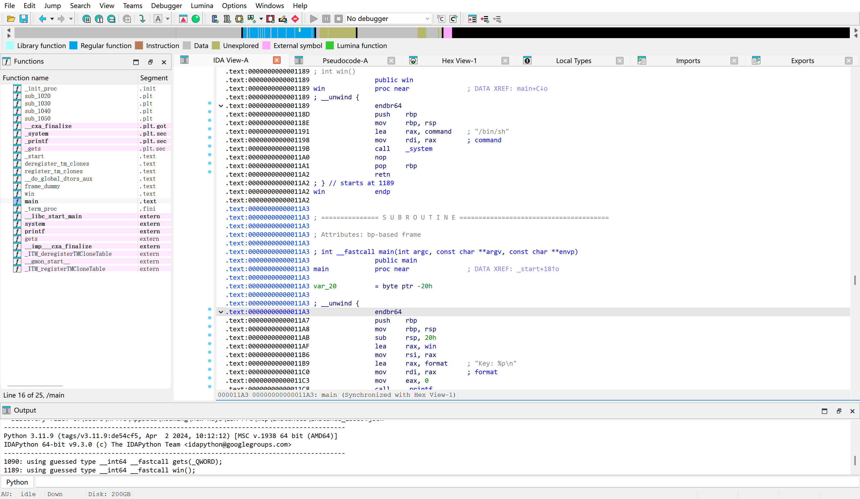Click the Unexplored color legend swatch

216,46
